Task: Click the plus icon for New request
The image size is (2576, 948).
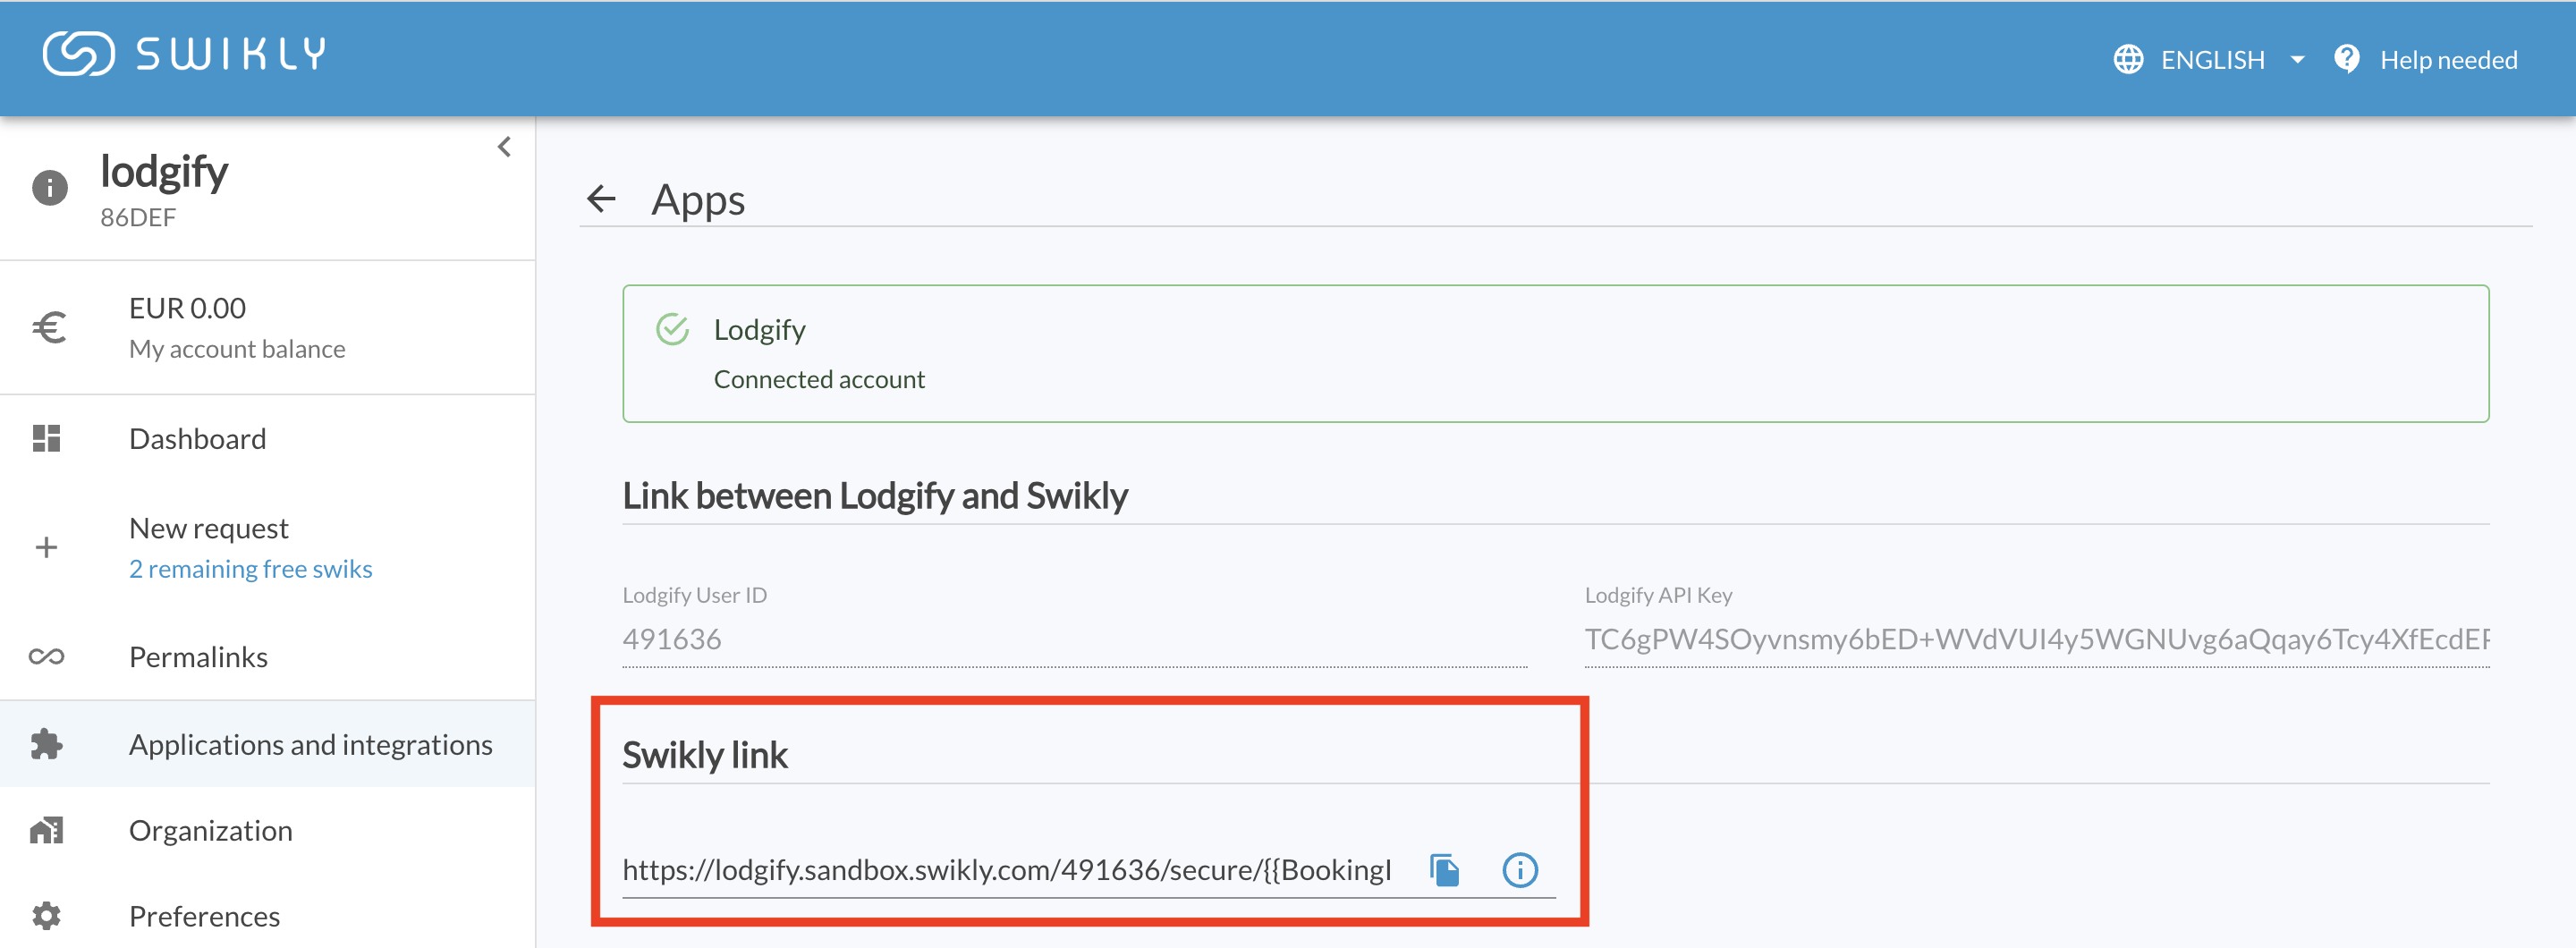Action: tap(46, 548)
